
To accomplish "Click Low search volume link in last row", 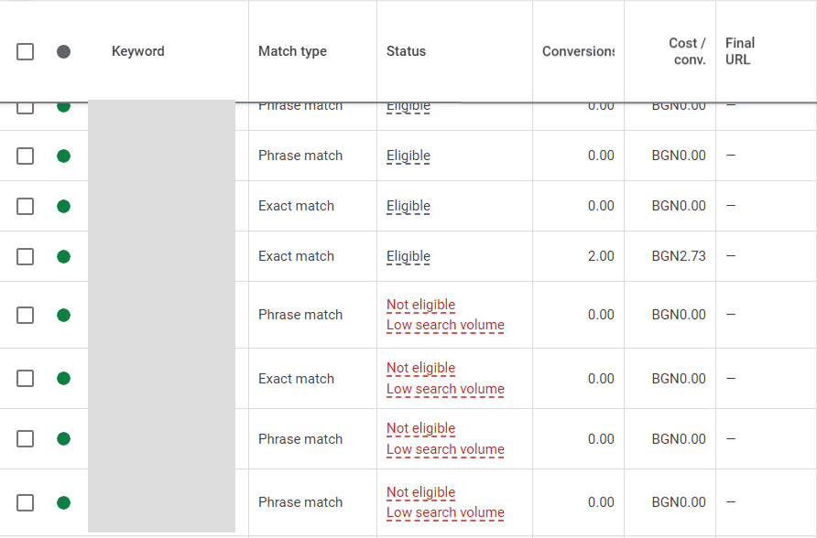I will pyautogui.click(x=445, y=513).
